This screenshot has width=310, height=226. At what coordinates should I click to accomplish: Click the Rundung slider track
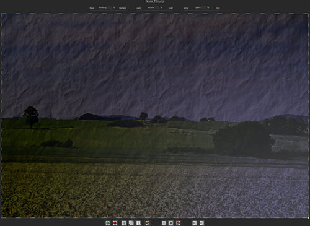[x=108, y=10]
